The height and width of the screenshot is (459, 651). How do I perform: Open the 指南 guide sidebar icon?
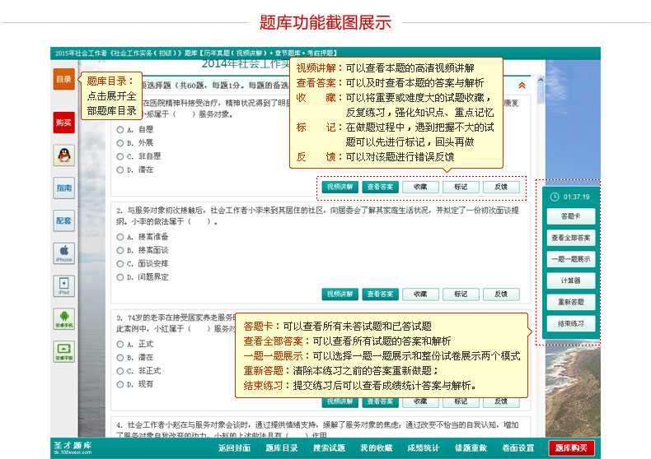point(63,188)
